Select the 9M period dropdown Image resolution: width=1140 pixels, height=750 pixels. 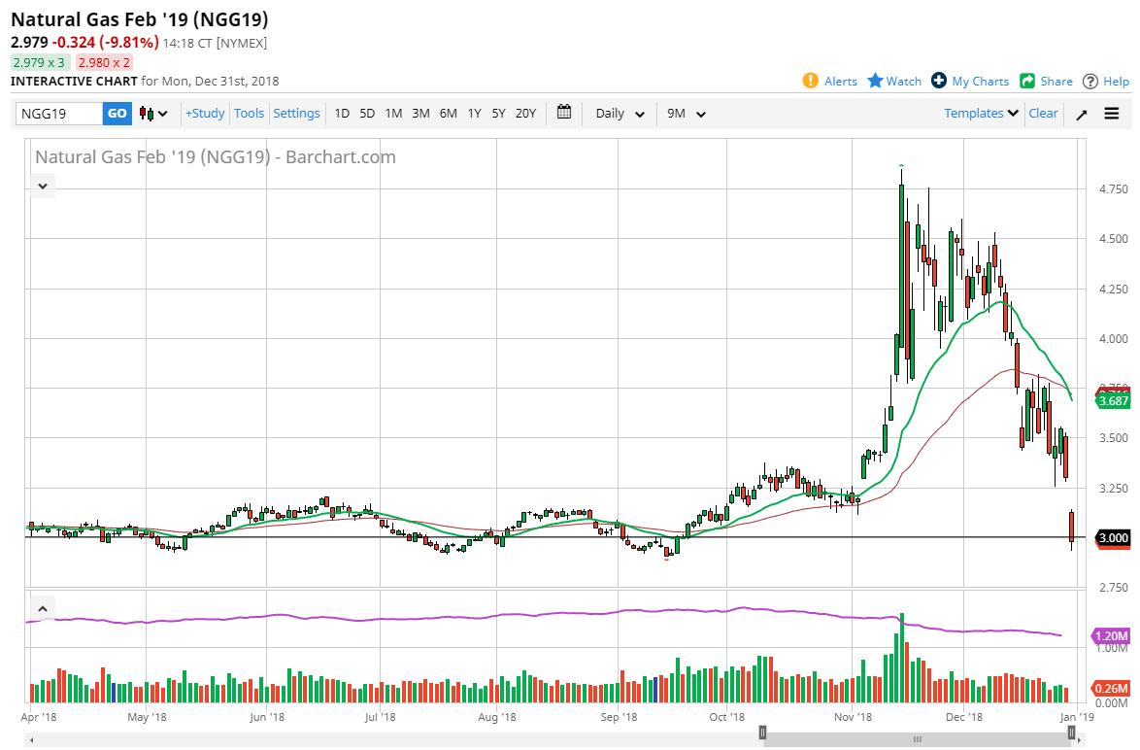(x=686, y=114)
